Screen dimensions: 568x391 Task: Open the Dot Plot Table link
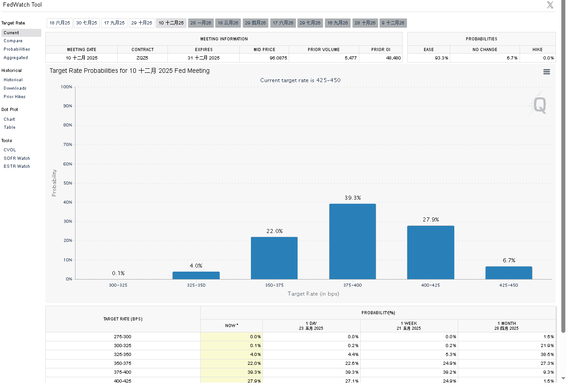9,127
